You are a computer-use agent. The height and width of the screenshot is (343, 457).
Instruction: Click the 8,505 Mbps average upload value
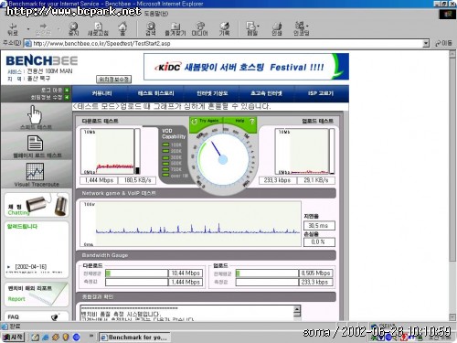316,273
